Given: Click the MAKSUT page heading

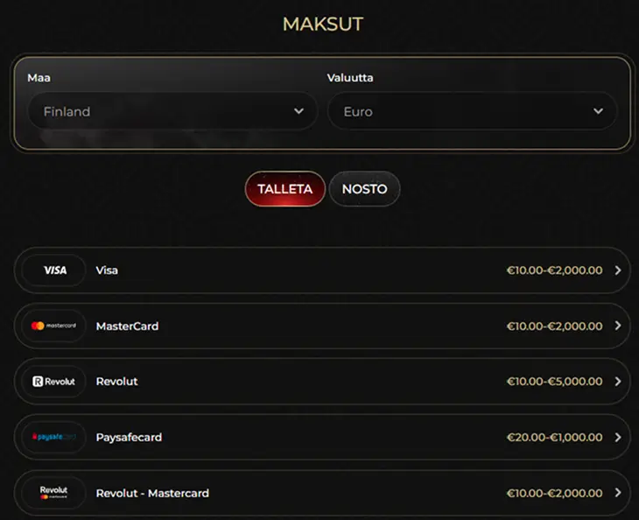Looking at the screenshot, I should pos(322,24).
